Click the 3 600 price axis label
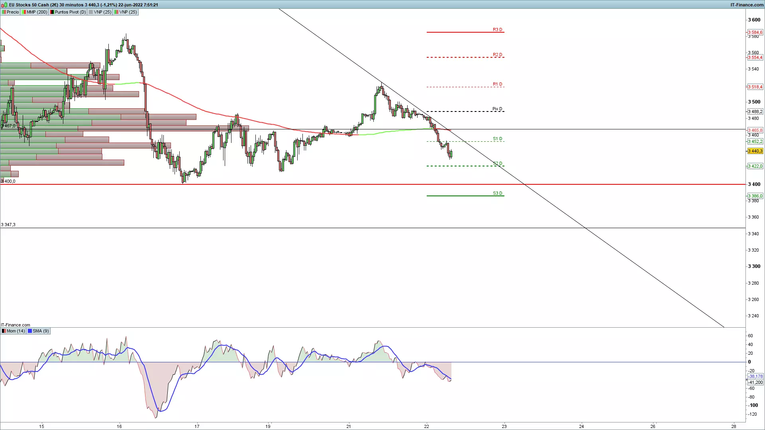 (x=754, y=20)
